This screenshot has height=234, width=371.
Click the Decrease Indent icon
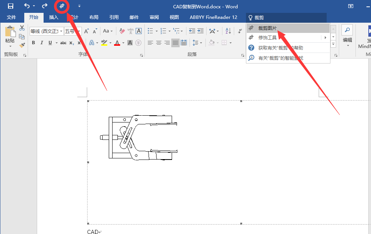[192, 31]
